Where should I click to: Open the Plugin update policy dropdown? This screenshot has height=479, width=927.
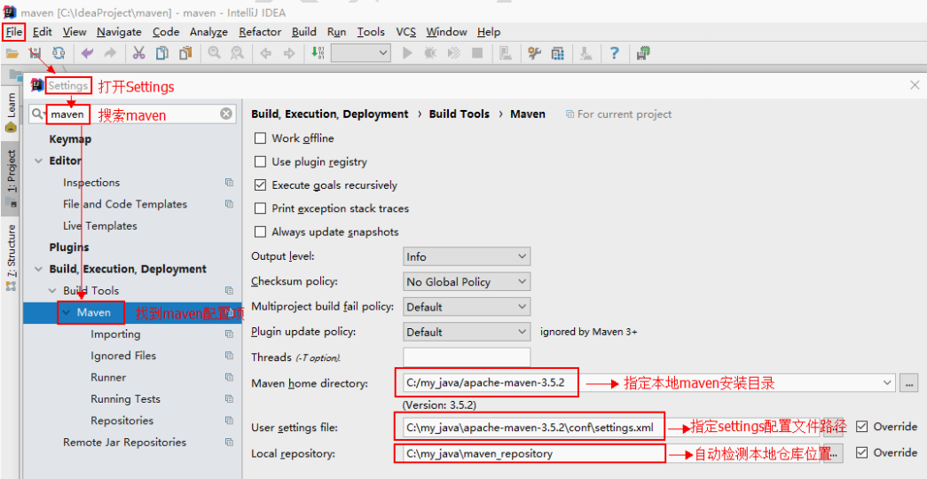pos(467,332)
